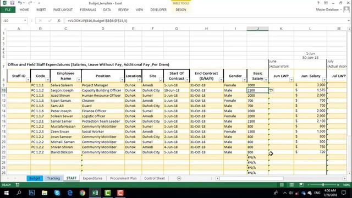Switch to the Control Sheet tab

[x=155, y=178]
